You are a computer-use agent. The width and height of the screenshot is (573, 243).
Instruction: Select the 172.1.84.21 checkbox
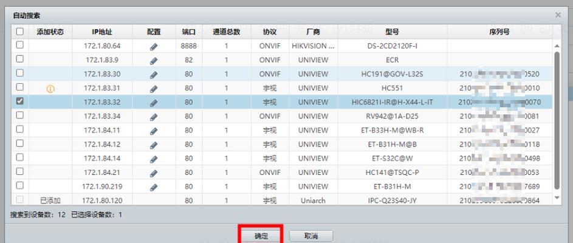[19, 171]
